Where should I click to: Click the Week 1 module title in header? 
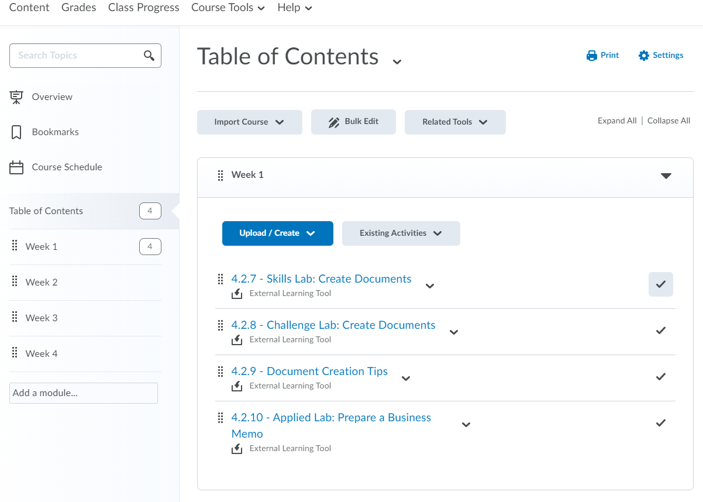click(x=247, y=175)
